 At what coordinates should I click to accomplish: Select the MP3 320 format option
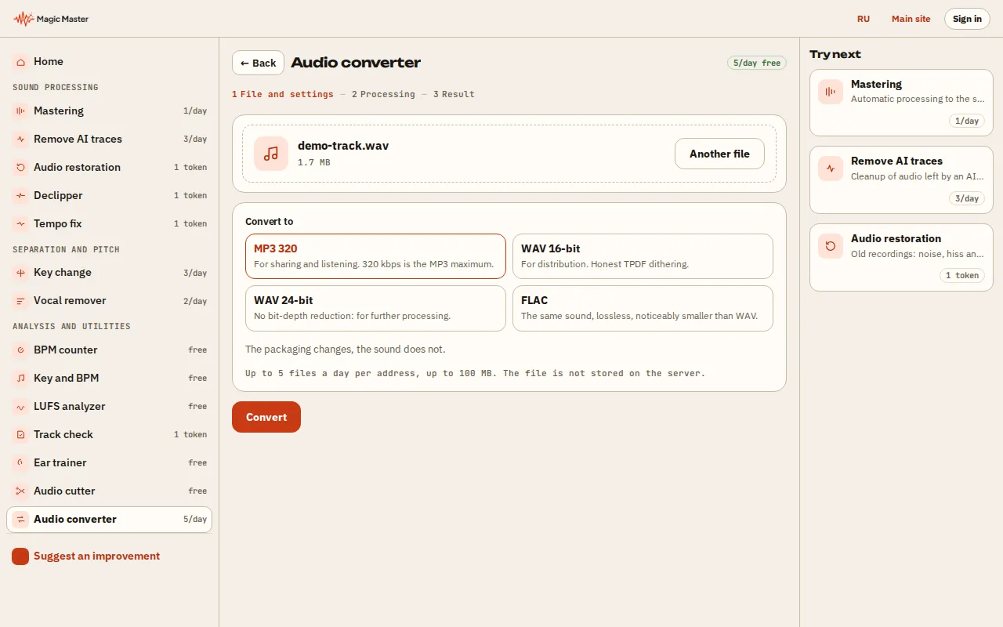click(375, 256)
